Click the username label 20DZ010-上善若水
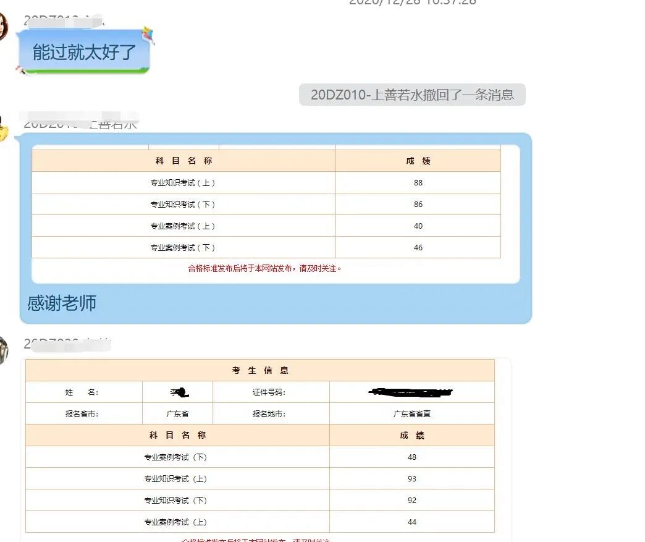645x542 pixels. pyautogui.click(x=80, y=123)
